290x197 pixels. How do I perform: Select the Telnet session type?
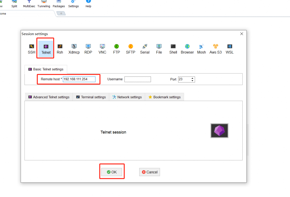46,49
